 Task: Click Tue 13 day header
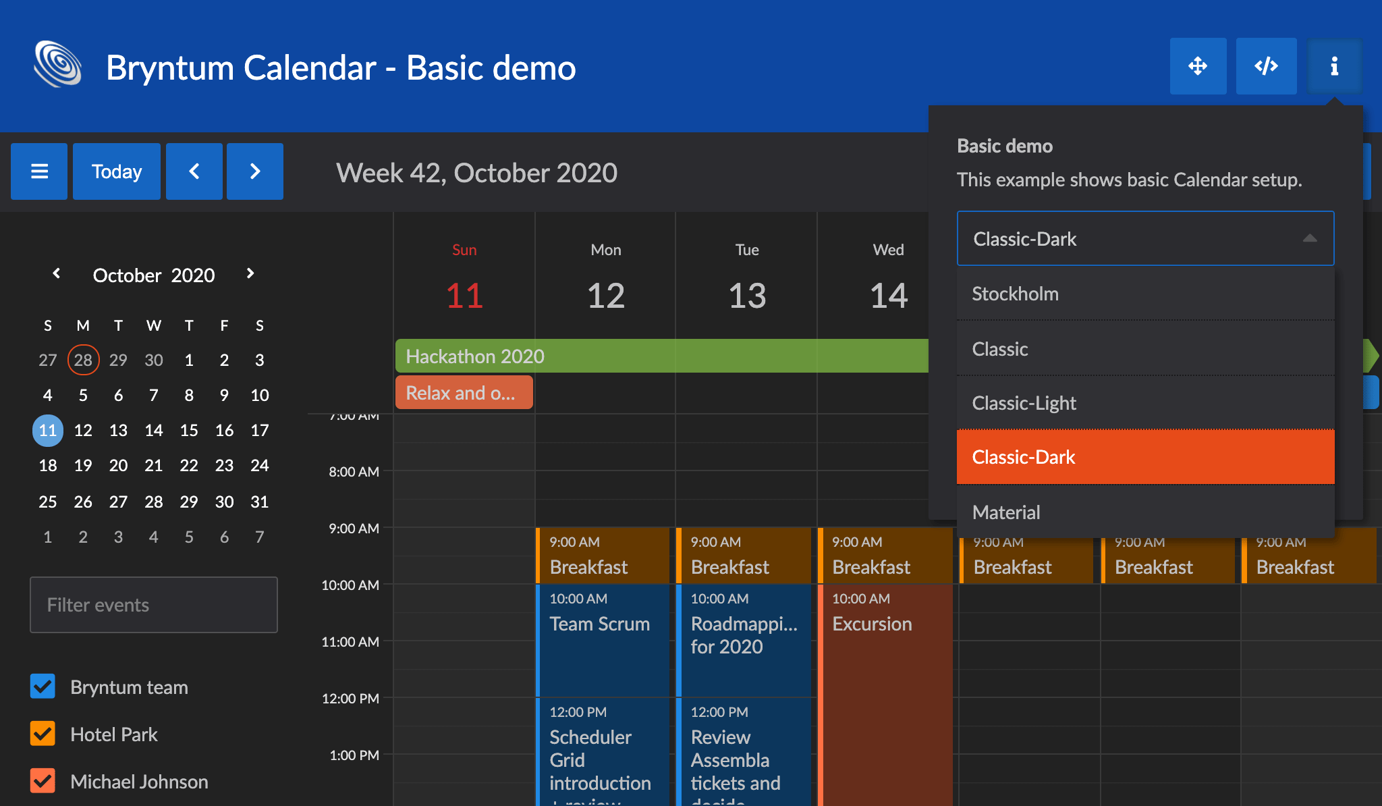(x=747, y=279)
